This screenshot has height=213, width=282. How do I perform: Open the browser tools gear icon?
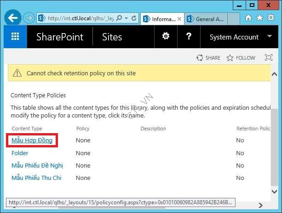point(271,18)
